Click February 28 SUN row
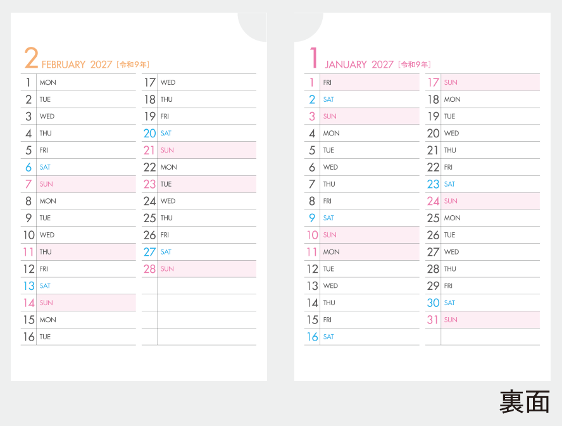The width and height of the screenshot is (562, 426). (x=199, y=269)
